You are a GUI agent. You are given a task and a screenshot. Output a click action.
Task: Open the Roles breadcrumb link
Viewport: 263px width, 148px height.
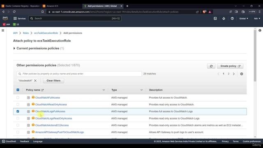pos(26,33)
